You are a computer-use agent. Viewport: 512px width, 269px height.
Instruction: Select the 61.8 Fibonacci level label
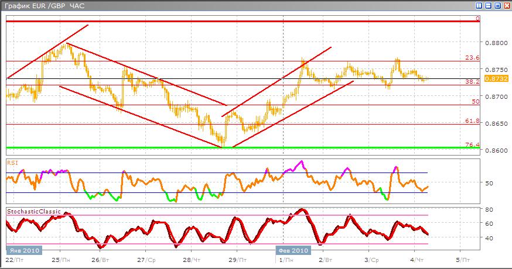(472, 121)
